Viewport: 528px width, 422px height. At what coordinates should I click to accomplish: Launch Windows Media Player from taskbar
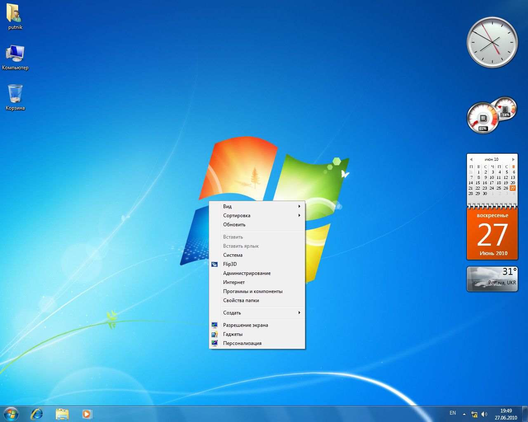tap(87, 413)
